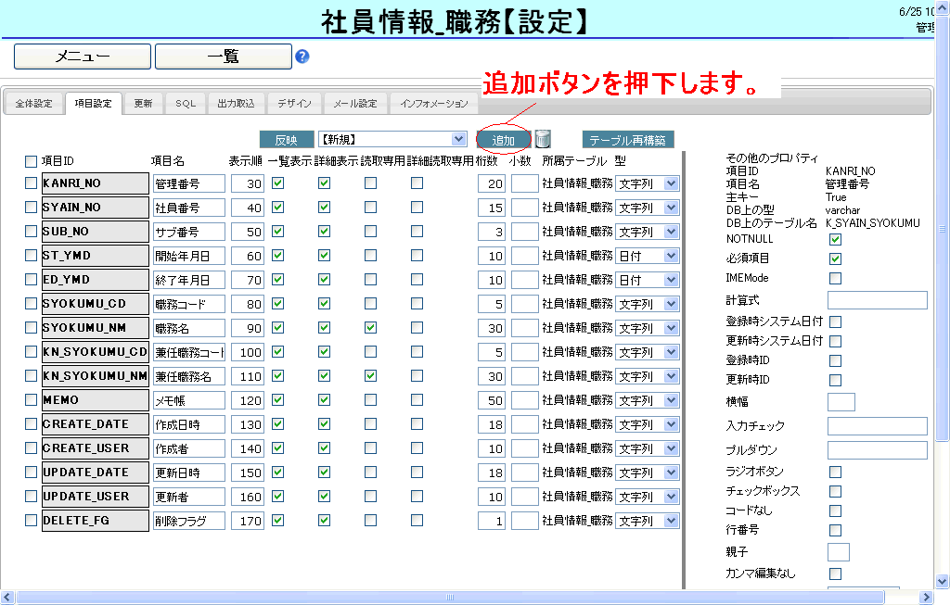Click the 計算式 input field
The image size is (950, 605).
click(x=877, y=300)
